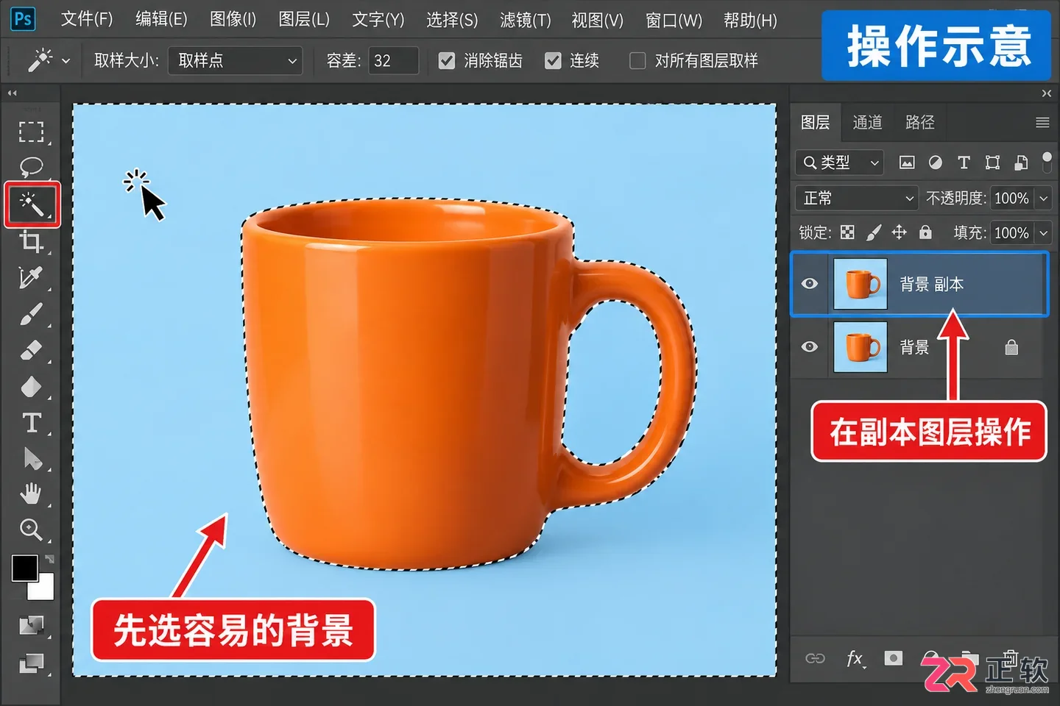The width and height of the screenshot is (1060, 706).
Task: Toggle the layer filtering on/off switch
Action: 1047,163
